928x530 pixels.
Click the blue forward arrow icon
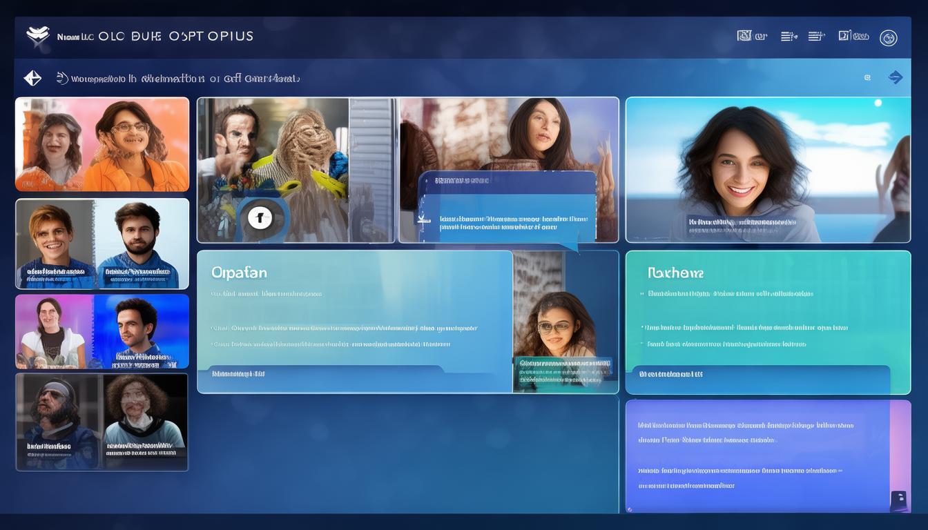click(896, 77)
